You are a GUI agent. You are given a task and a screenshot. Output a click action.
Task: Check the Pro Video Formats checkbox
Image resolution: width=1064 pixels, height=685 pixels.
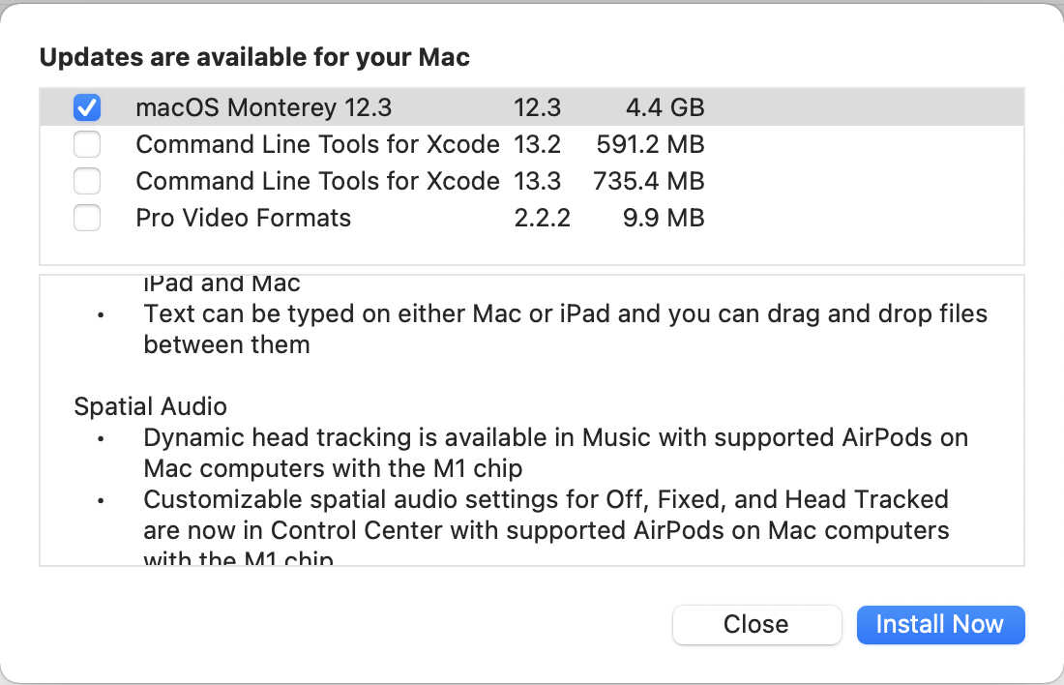pyautogui.click(x=87, y=218)
